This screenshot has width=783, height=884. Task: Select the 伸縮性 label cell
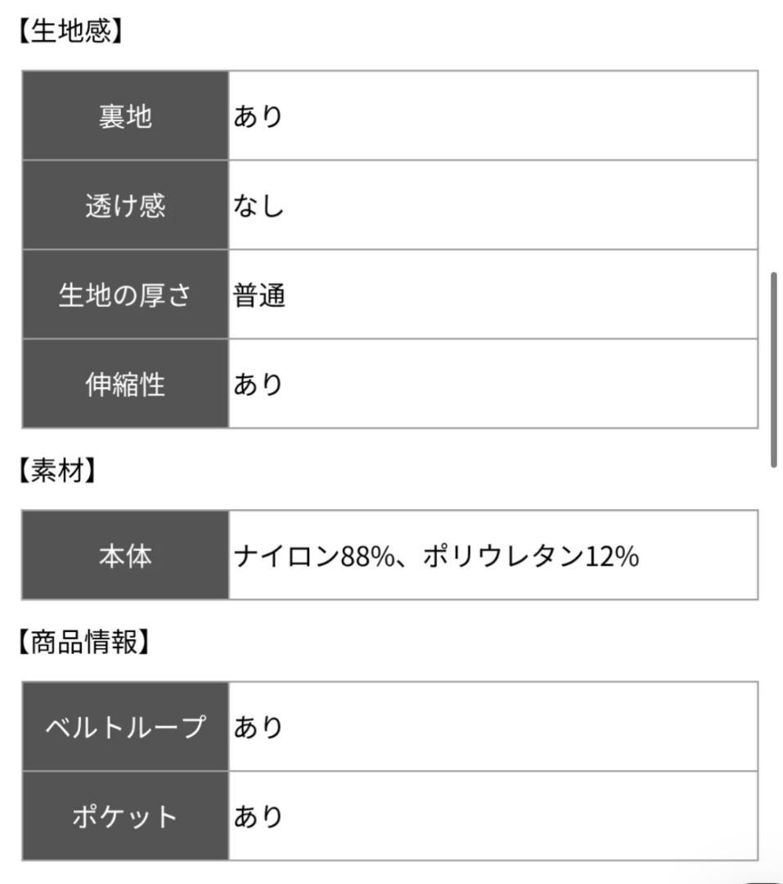(125, 384)
